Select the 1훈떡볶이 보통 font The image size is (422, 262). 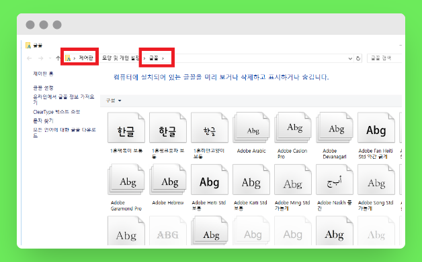126,133
